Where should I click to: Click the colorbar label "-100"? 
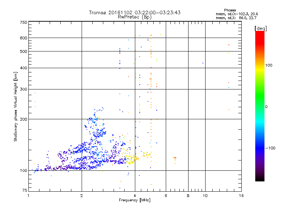click(x=270, y=148)
